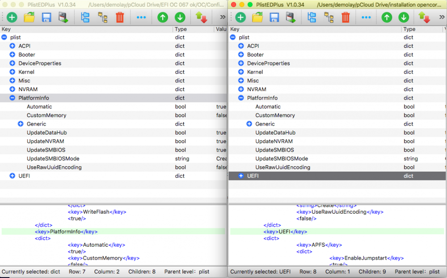The height and width of the screenshot is (278, 447).
Task: Open a file with the folder icon in left window
Action: pos(29,17)
